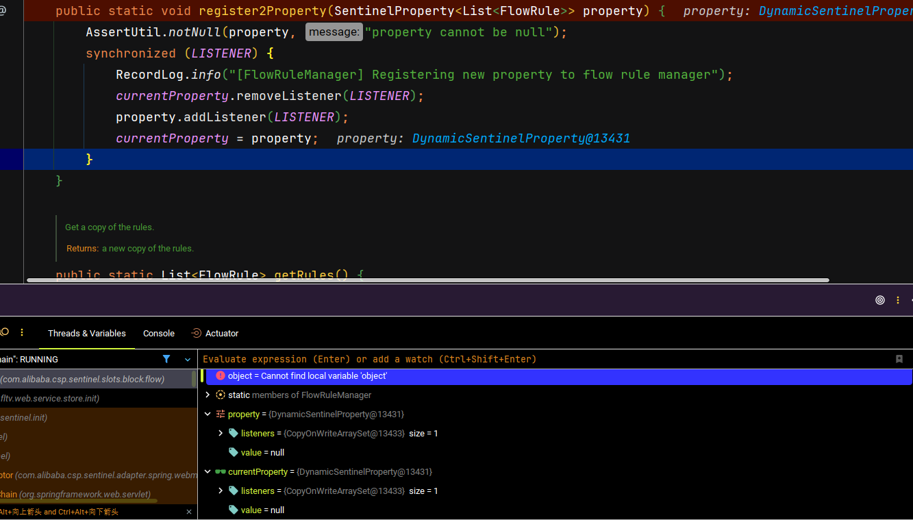Click the CopyOnWriteArraySet@13433 value under property

coord(344,433)
